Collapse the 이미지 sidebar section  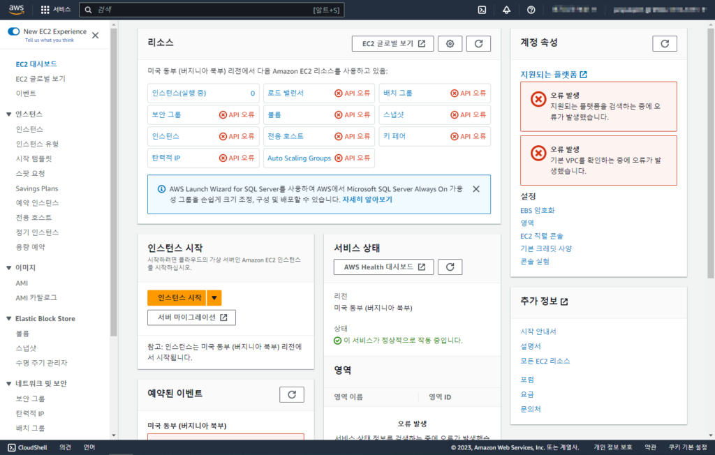click(x=8, y=267)
